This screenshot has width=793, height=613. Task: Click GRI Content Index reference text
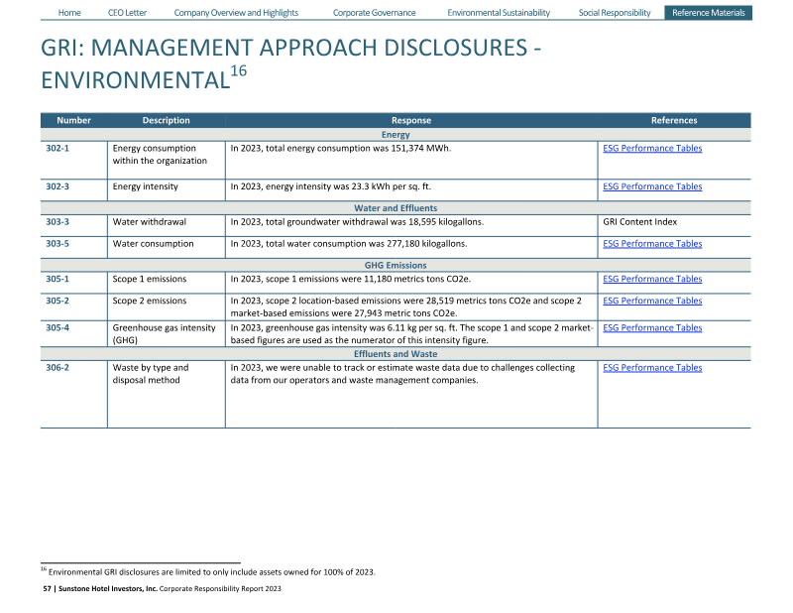click(x=639, y=222)
